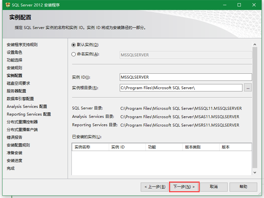This screenshot has height=198, width=264.
Task: Select the 默认实例 radio button
Action: tap(74, 45)
